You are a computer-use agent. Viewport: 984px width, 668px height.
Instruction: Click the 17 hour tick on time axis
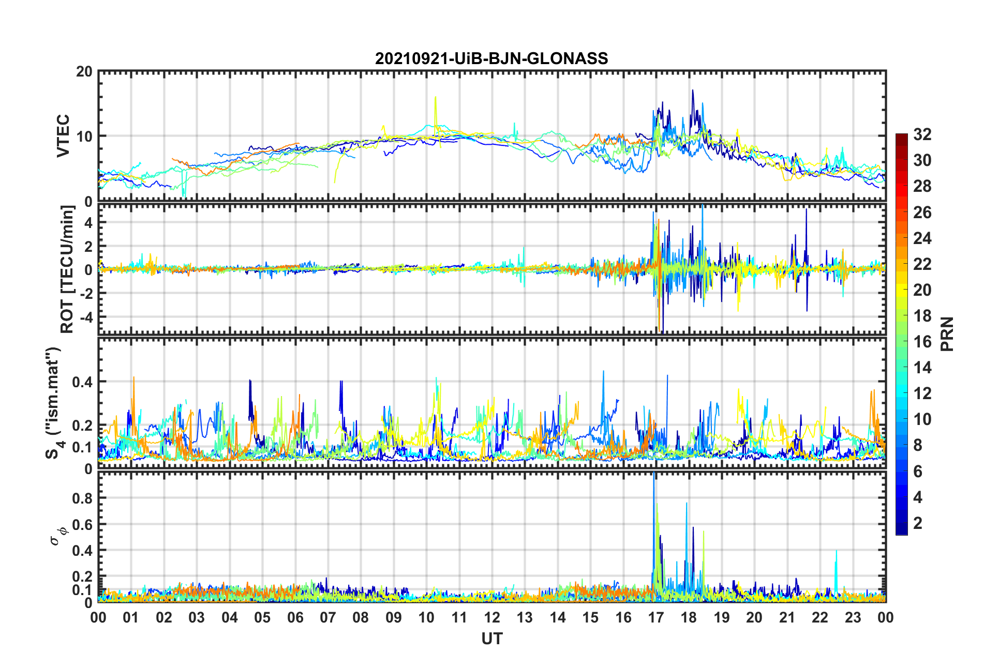[x=656, y=618]
